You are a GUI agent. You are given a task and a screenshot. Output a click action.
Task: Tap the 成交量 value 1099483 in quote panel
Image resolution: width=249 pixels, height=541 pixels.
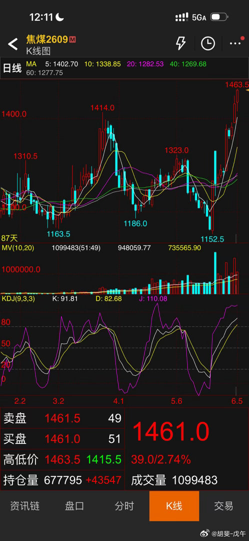[x=194, y=480]
